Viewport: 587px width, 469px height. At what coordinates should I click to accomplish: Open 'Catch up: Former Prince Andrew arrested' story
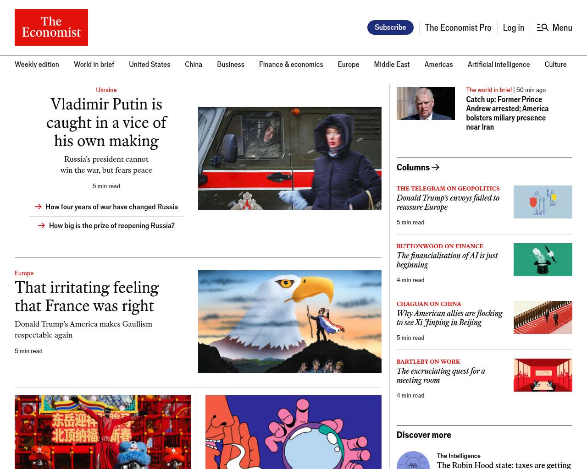pyautogui.click(x=507, y=113)
